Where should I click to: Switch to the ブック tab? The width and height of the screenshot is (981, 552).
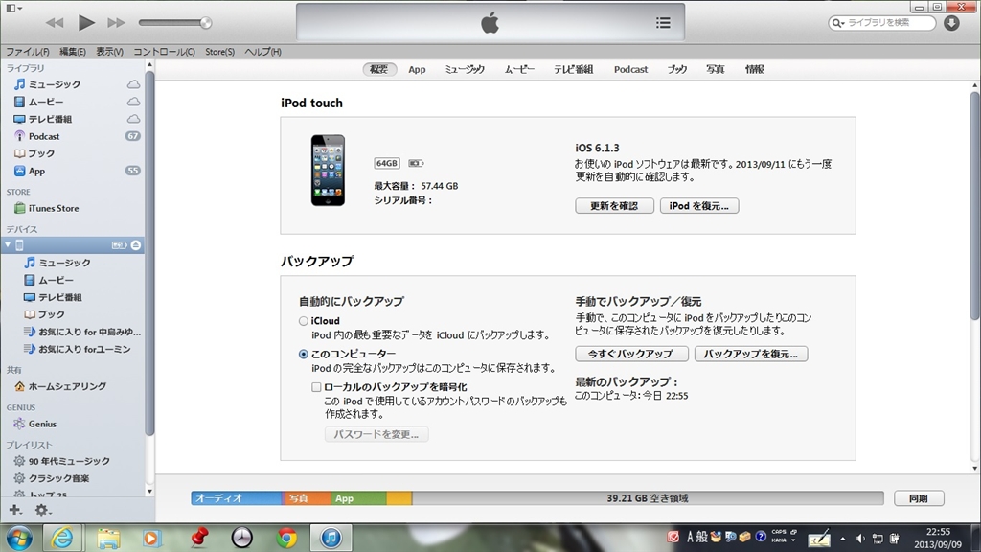[x=676, y=69]
